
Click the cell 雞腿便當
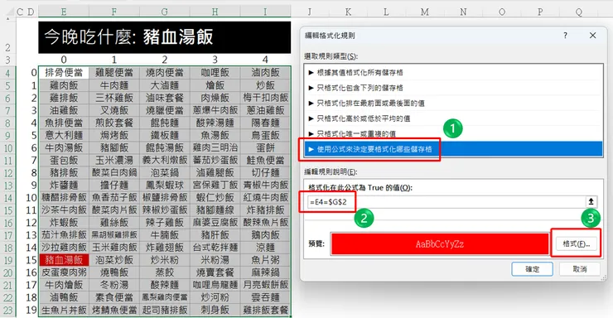coord(114,72)
